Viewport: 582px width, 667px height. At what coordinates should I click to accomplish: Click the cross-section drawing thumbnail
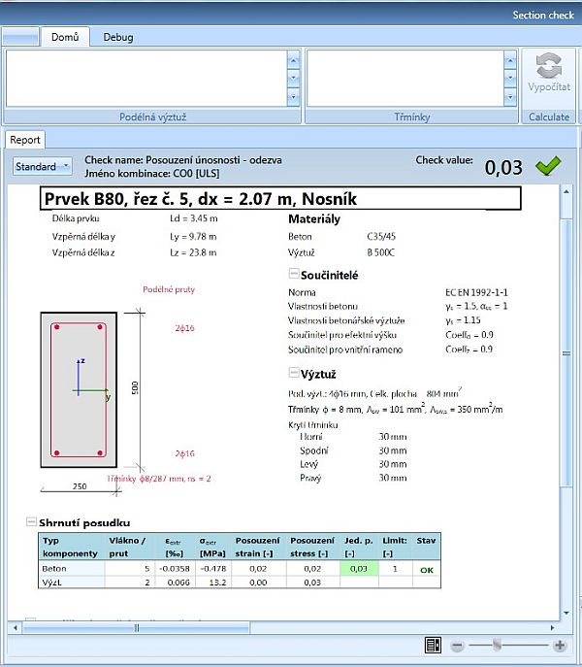pyautogui.click(x=78, y=388)
